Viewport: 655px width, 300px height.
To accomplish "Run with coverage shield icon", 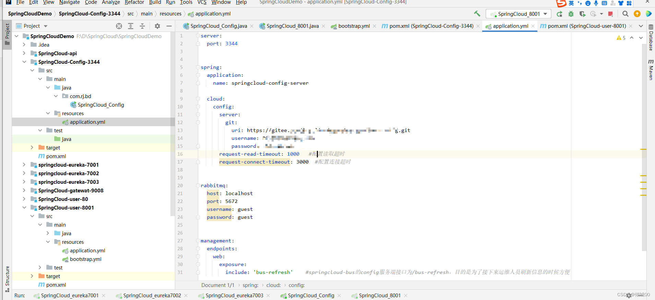I will point(582,14).
